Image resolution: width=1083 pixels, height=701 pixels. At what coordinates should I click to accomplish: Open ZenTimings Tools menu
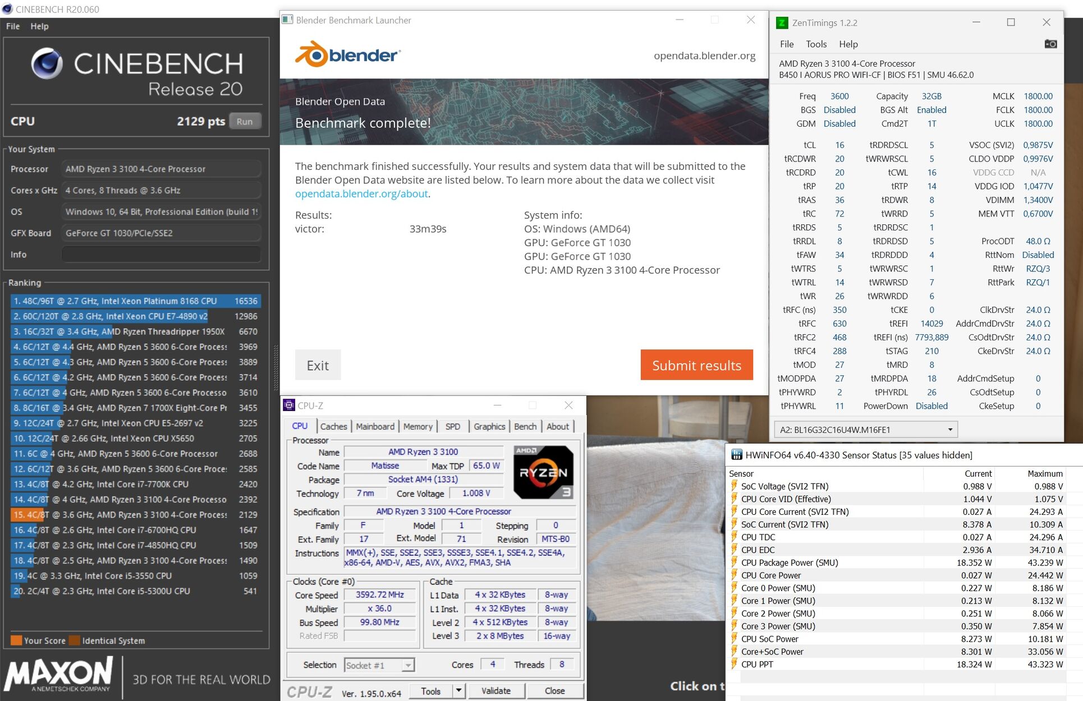816,44
